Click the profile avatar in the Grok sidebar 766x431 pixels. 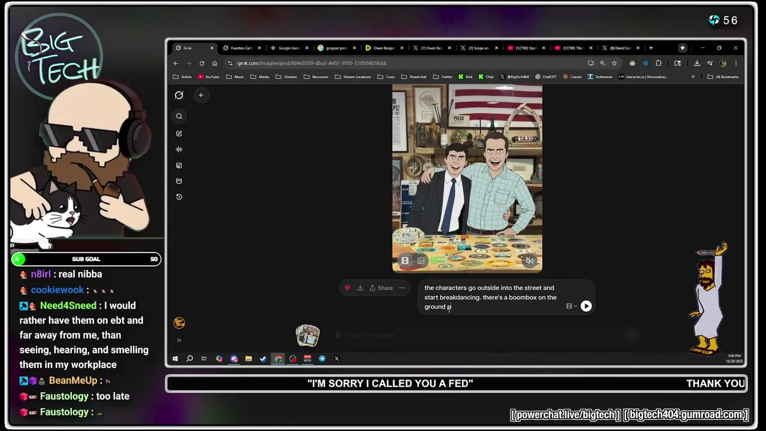(x=179, y=323)
